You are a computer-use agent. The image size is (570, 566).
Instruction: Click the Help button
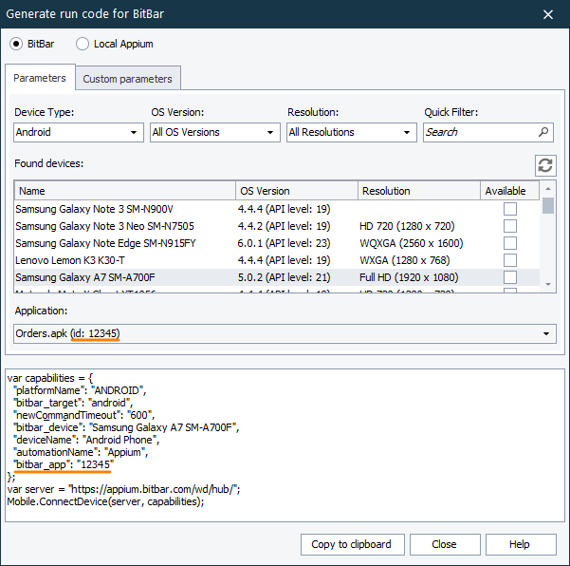tap(520, 544)
